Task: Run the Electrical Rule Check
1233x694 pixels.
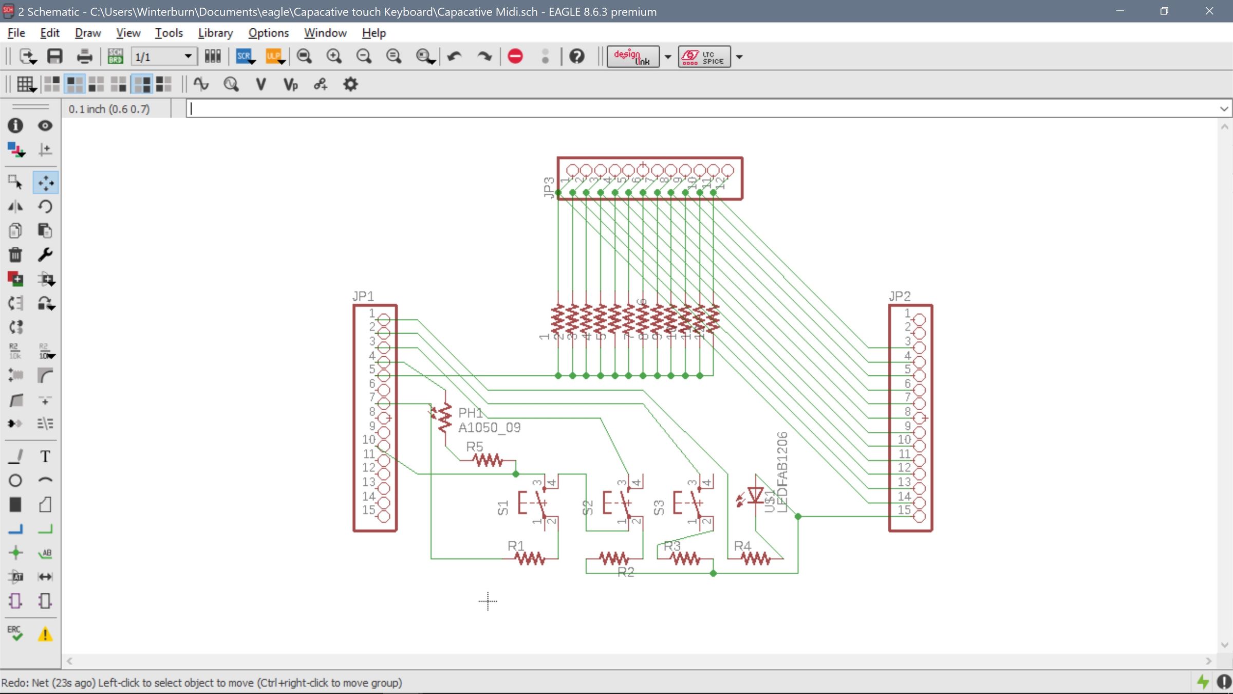Action: pyautogui.click(x=15, y=633)
